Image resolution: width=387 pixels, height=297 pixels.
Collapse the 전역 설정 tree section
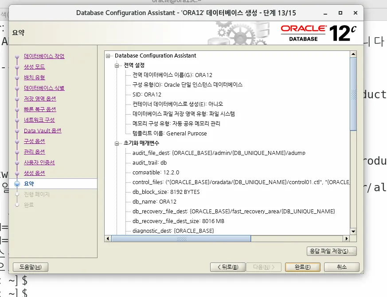coord(117,66)
